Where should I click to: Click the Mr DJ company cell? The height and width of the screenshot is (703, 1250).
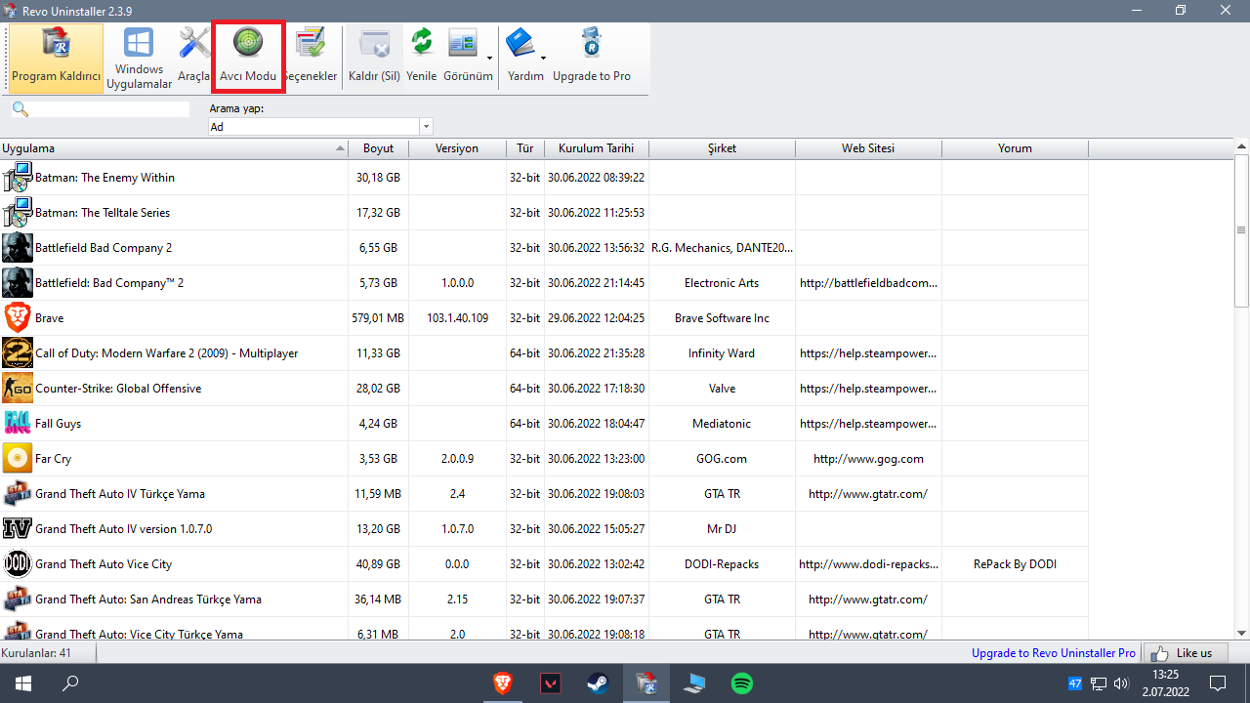point(722,529)
